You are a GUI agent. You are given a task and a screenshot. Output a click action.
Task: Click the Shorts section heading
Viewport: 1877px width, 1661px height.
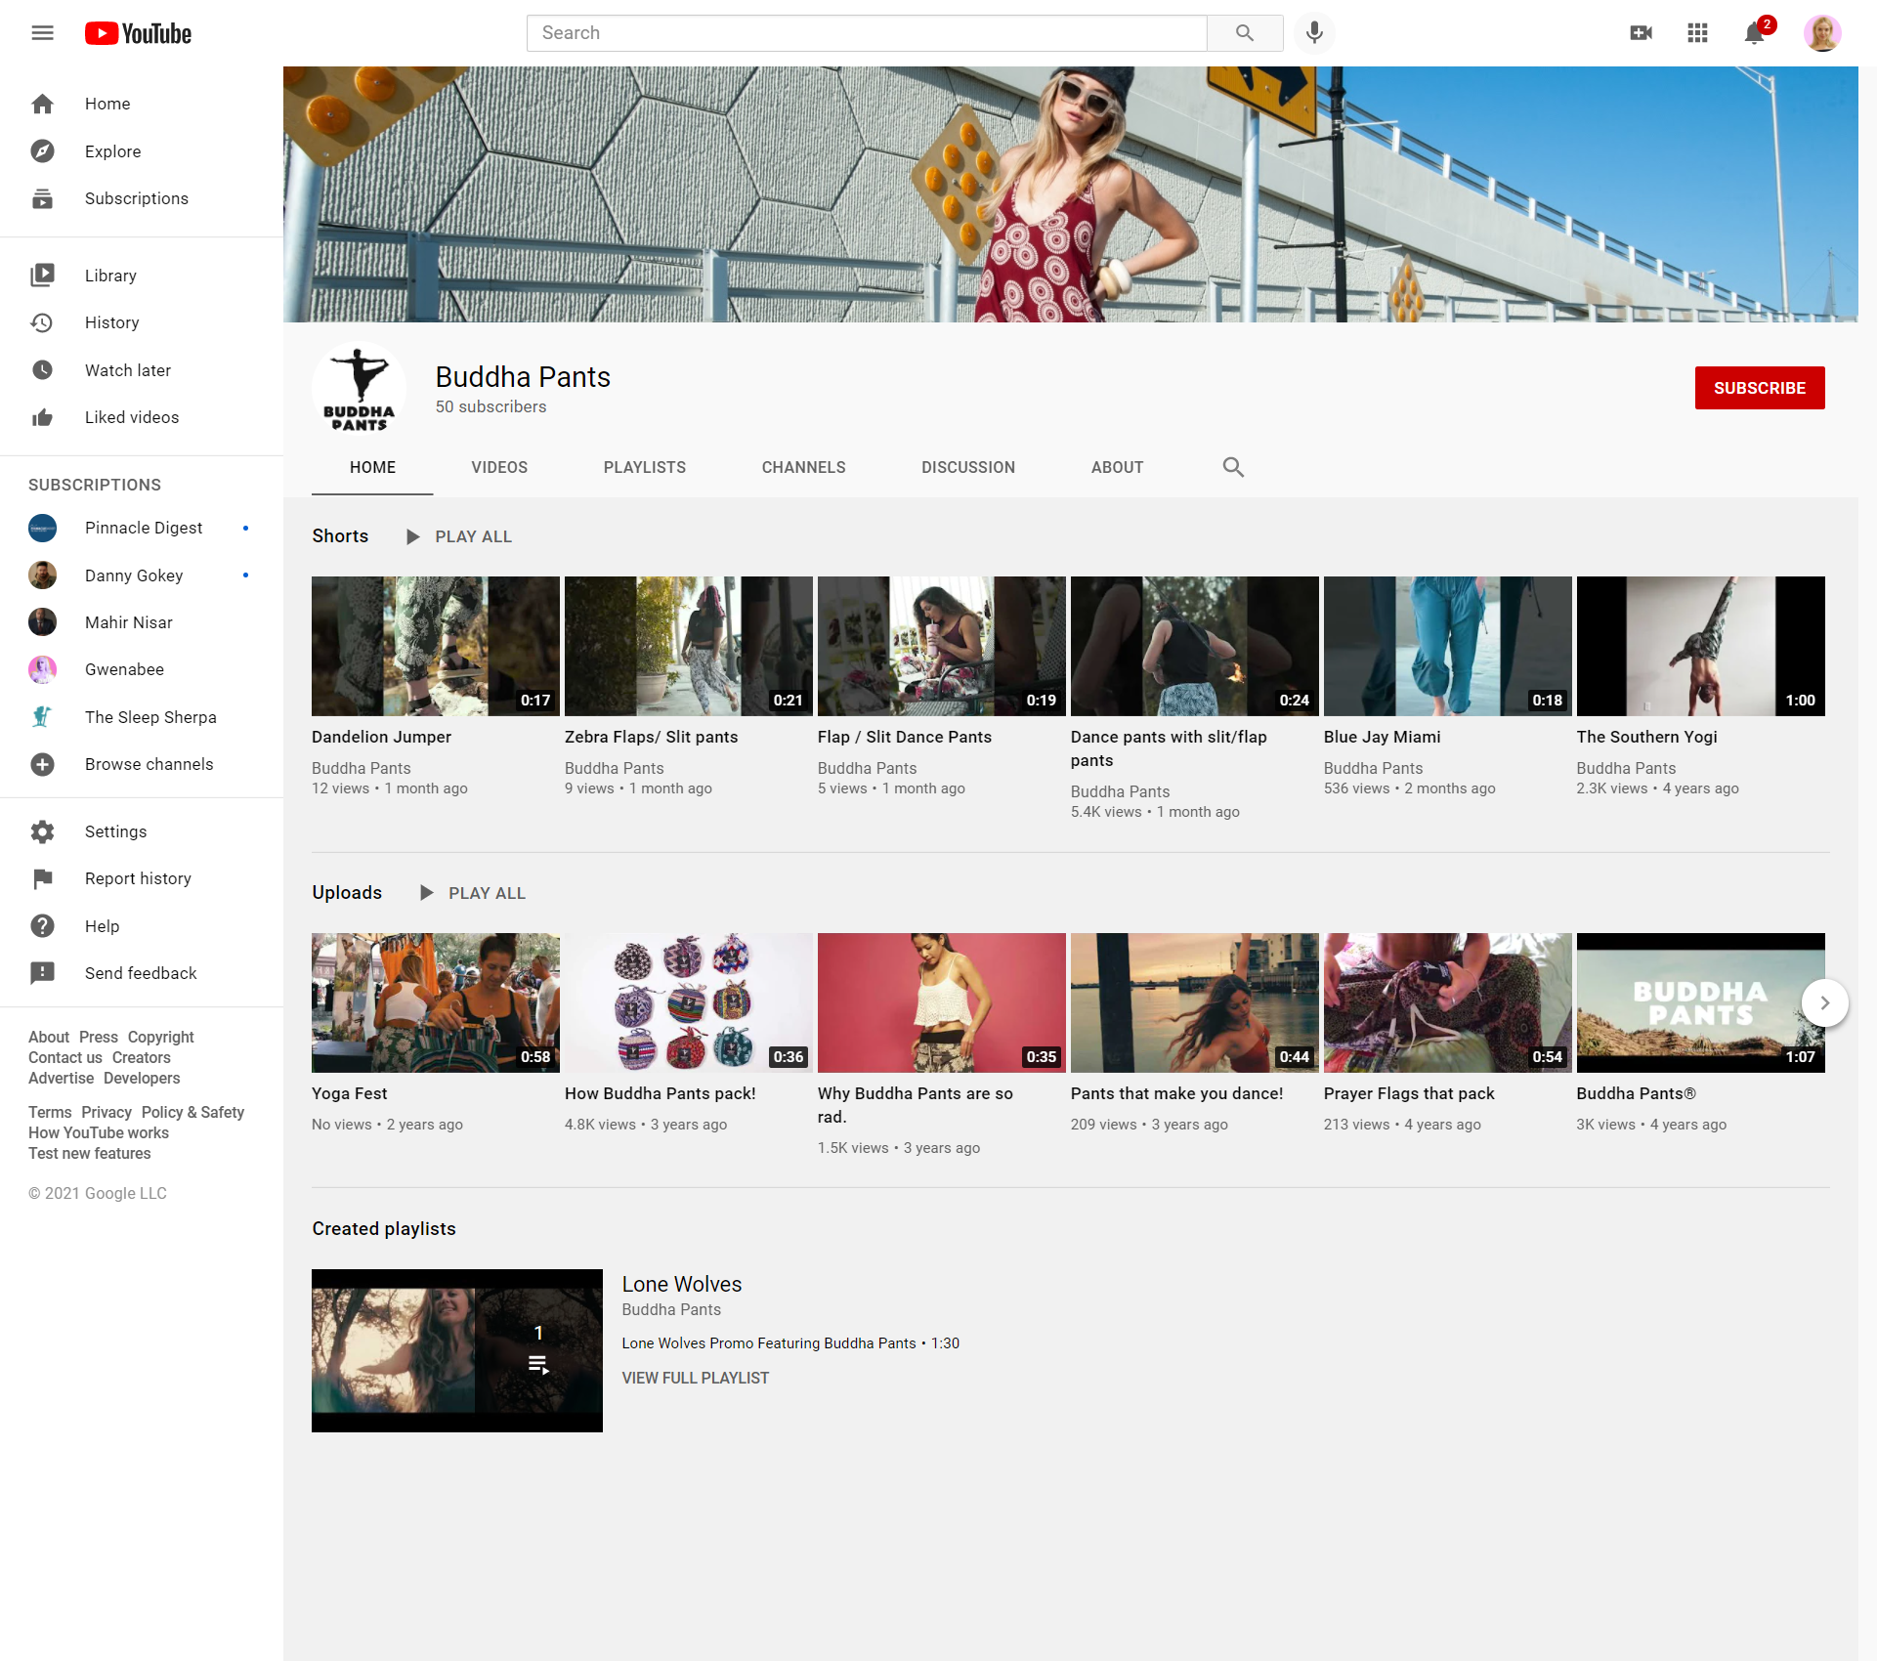click(340, 536)
